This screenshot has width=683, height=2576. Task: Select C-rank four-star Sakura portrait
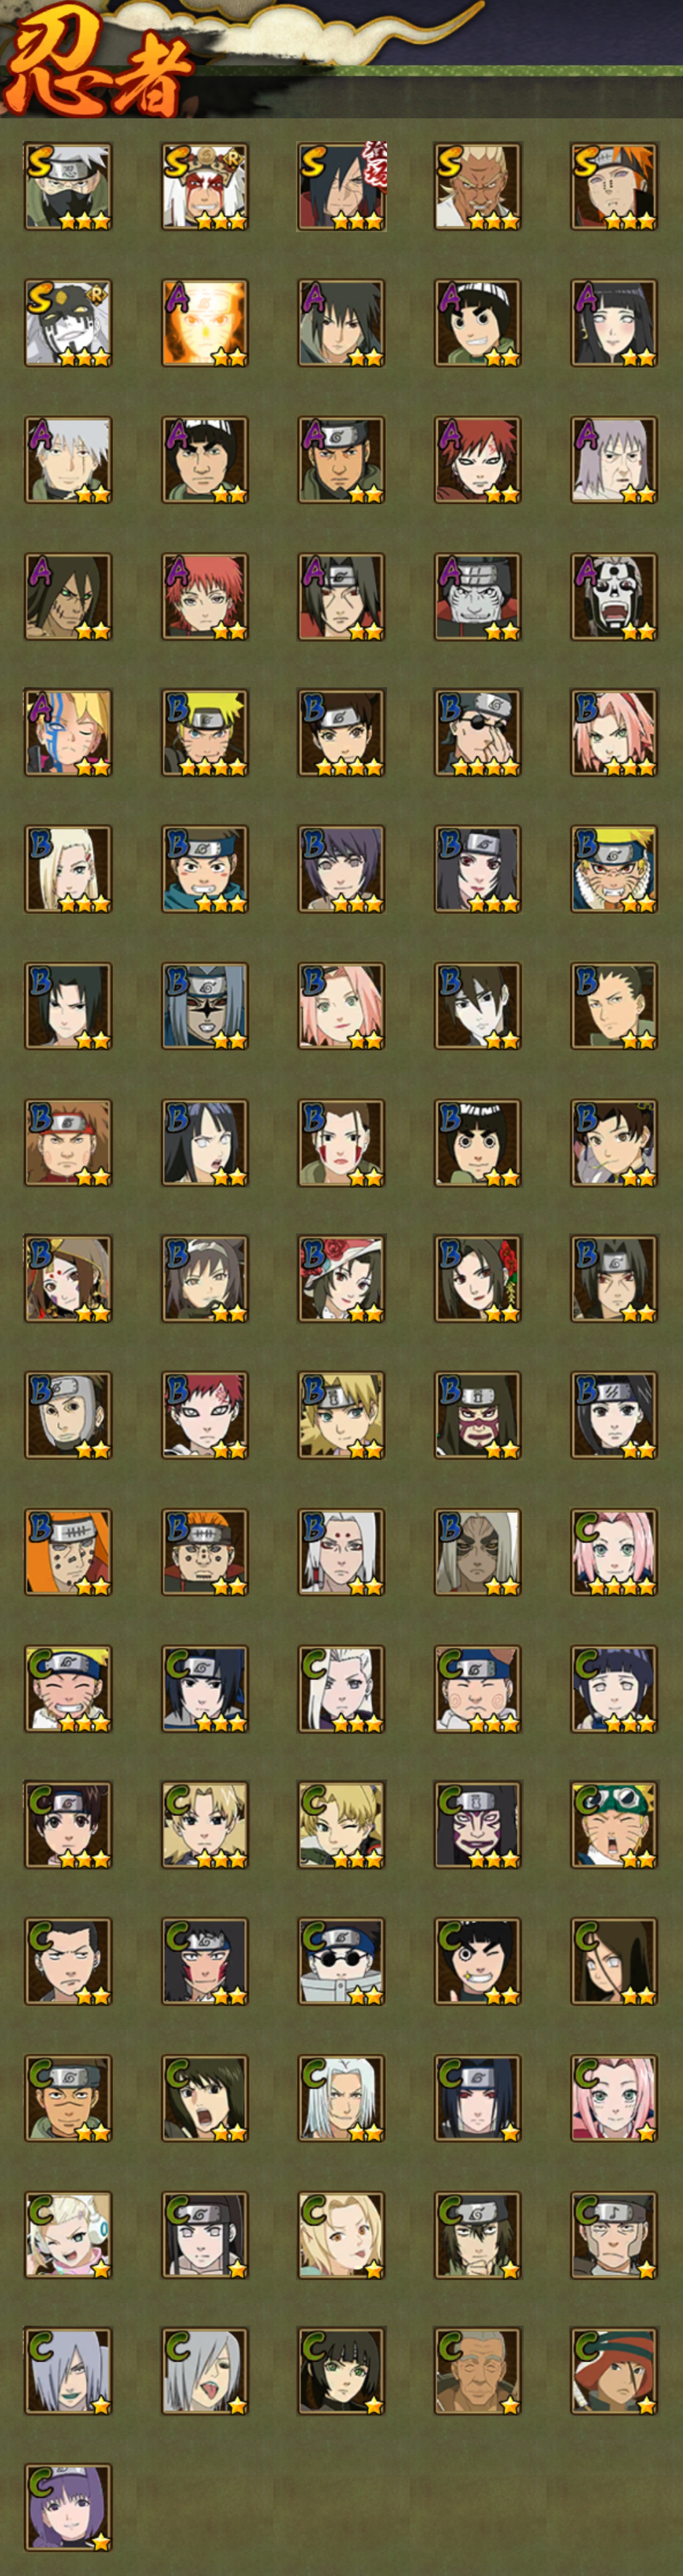click(614, 1552)
